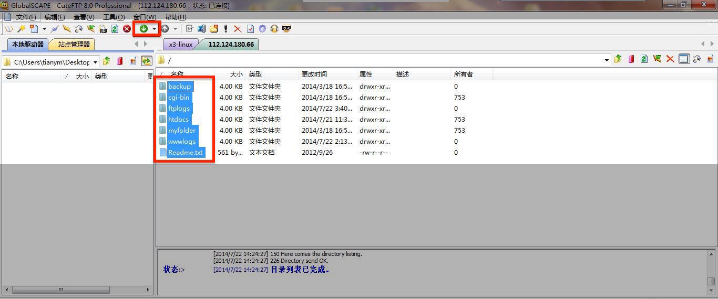Expand the download button dropdown arrow
718x299 pixels.
pos(154,29)
